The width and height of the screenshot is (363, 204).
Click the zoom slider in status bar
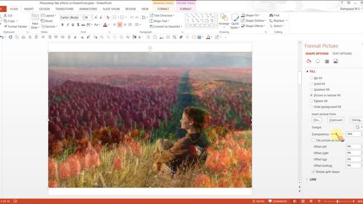(x=339, y=202)
